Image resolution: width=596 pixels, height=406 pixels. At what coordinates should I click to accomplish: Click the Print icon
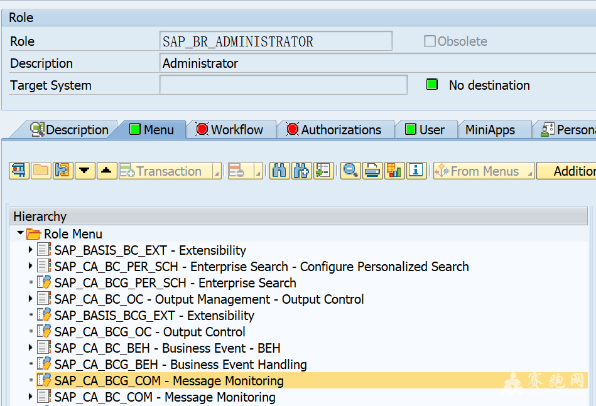[x=372, y=171]
